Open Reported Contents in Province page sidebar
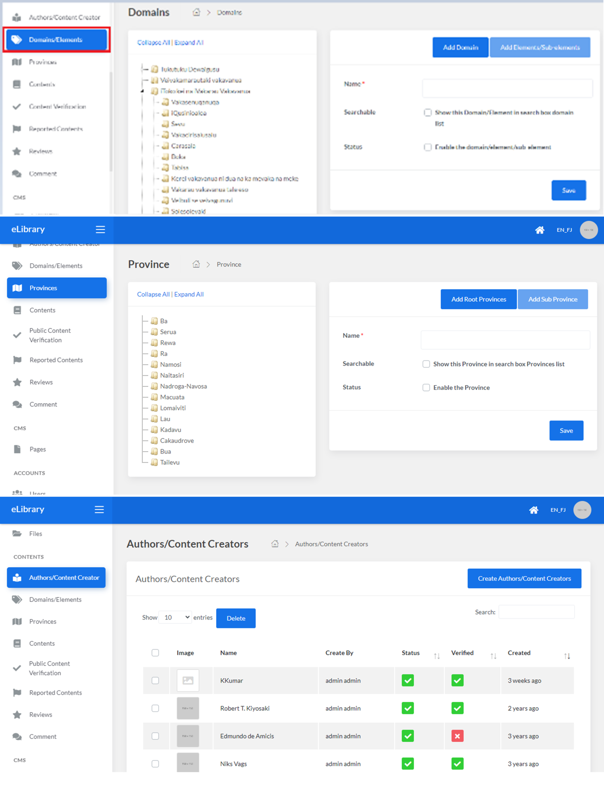The image size is (604, 788). pyautogui.click(x=56, y=360)
